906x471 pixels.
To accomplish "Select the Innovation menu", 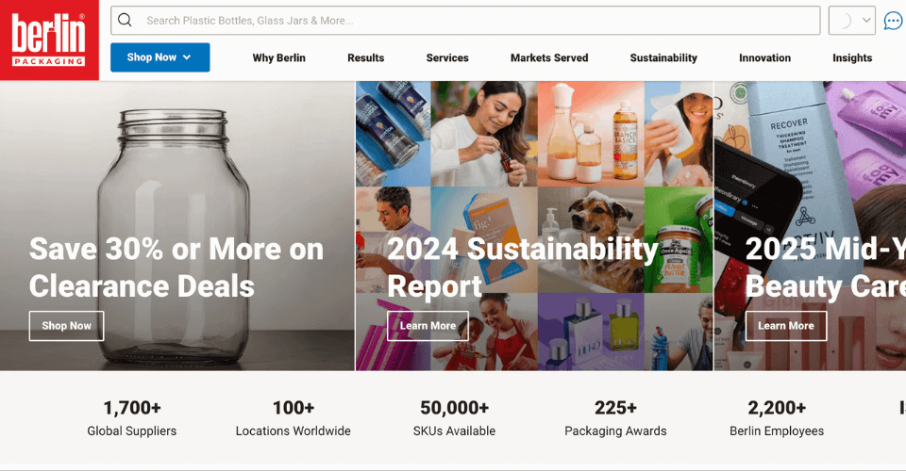I will (764, 57).
